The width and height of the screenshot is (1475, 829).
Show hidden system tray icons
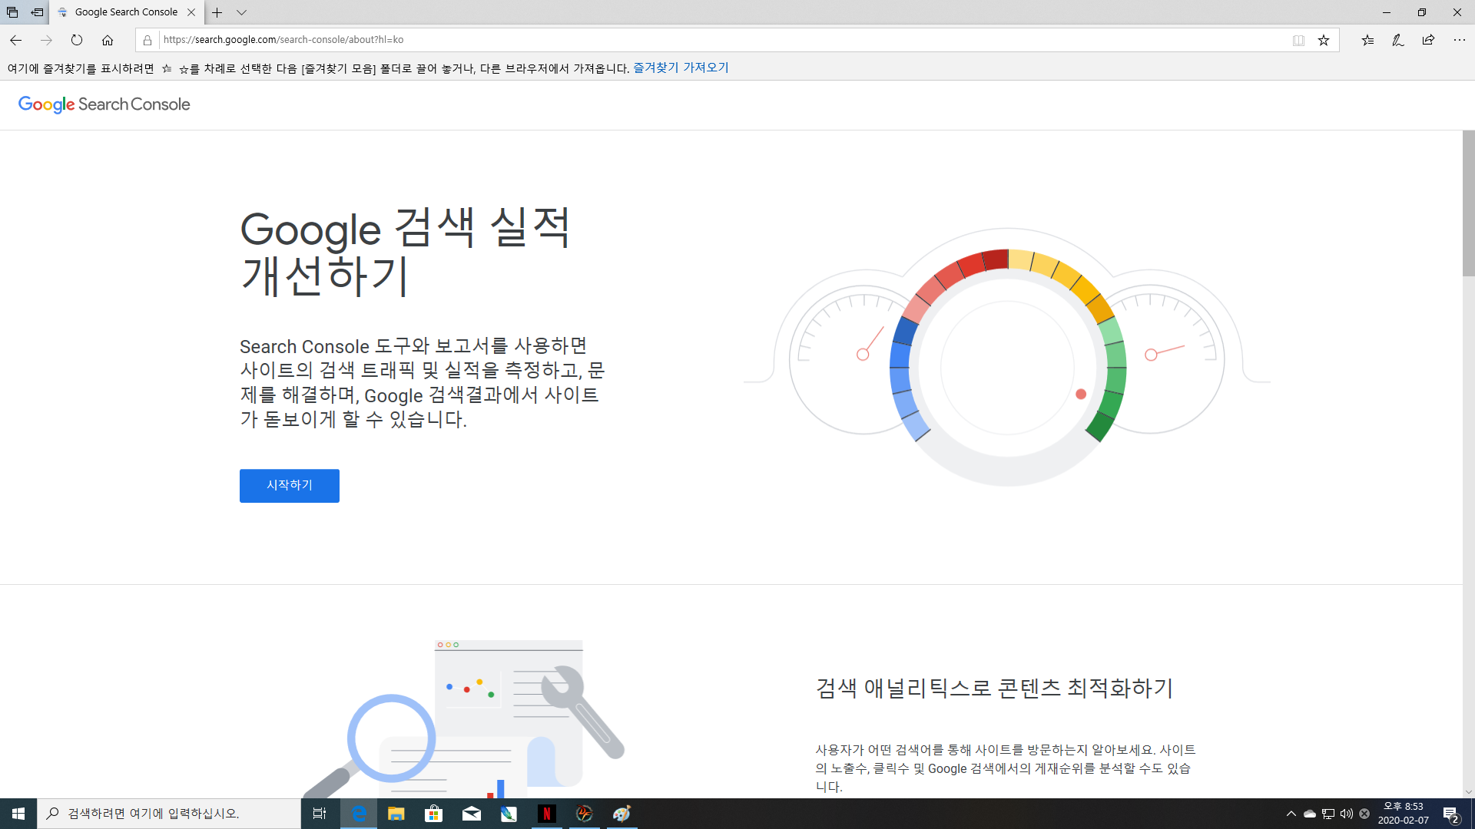1291,814
